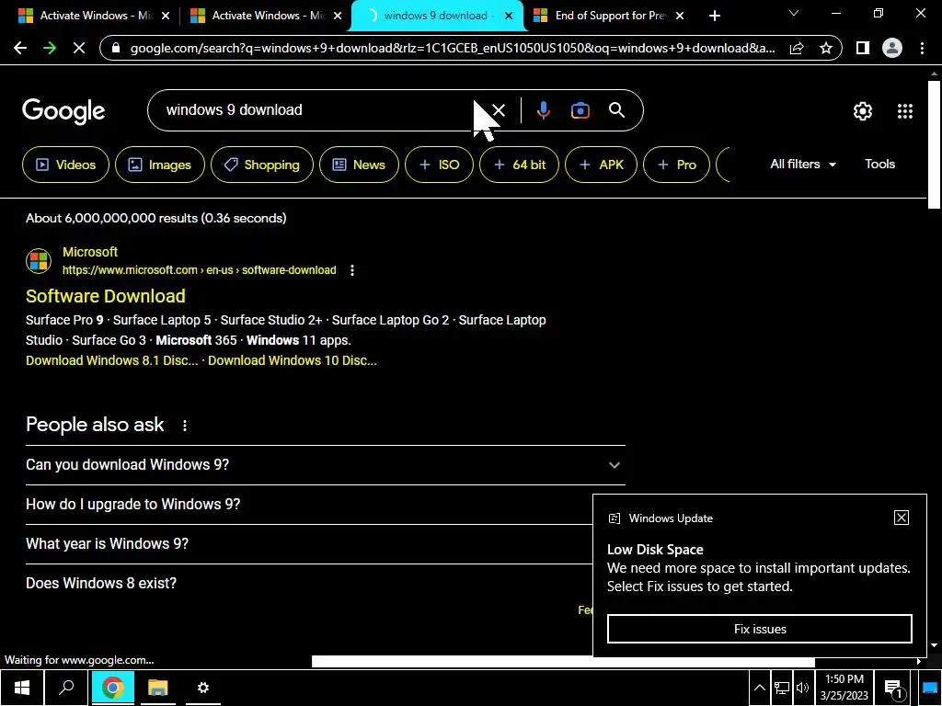Expand Can you download Windows 9?
Image resolution: width=942 pixels, height=706 pixels.
coord(325,464)
